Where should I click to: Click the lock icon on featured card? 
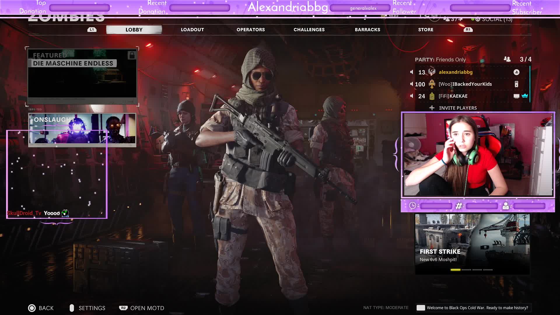coord(132,55)
